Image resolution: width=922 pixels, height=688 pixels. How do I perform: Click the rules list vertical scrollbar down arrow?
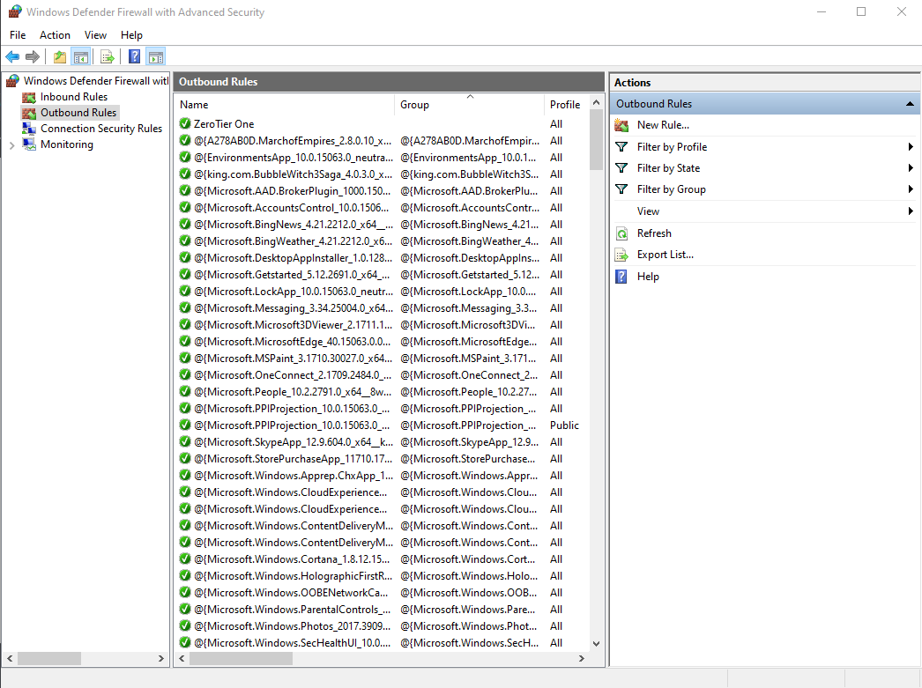596,644
